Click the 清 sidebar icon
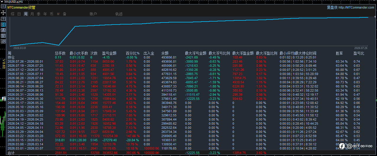The width and height of the screenshot is (377, 156). point(3,30)
